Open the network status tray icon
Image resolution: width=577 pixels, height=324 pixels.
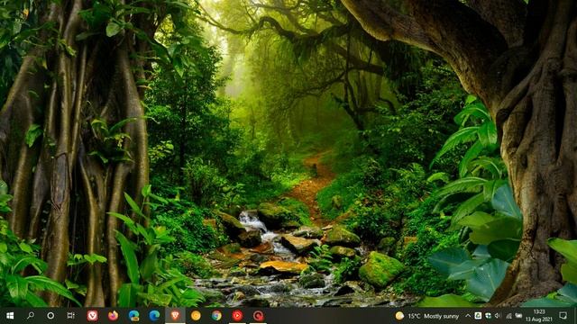coord(508,316)
